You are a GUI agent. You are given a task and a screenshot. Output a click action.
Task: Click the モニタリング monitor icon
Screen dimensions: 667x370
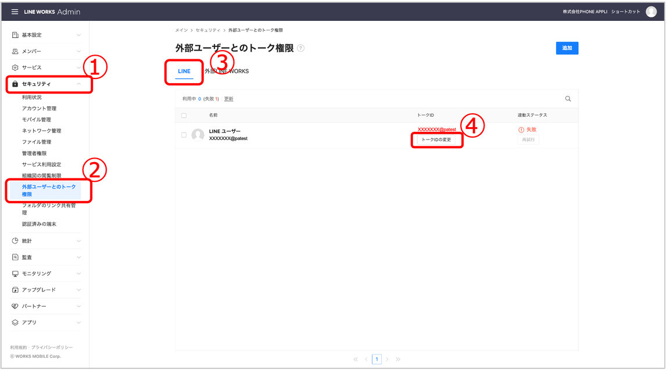point(15,274)
